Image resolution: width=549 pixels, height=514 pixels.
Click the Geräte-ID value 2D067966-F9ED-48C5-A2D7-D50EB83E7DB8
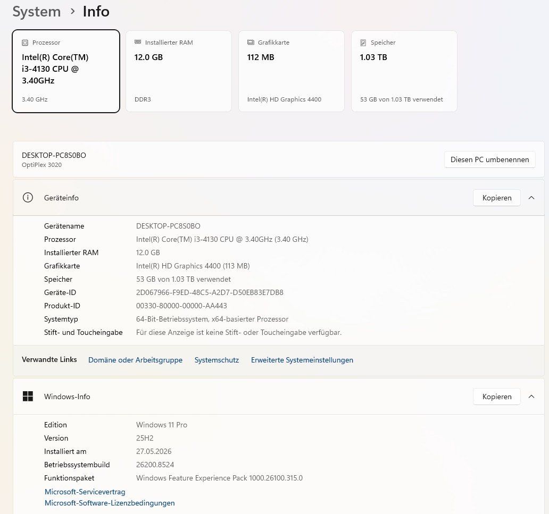pos(210,292)
